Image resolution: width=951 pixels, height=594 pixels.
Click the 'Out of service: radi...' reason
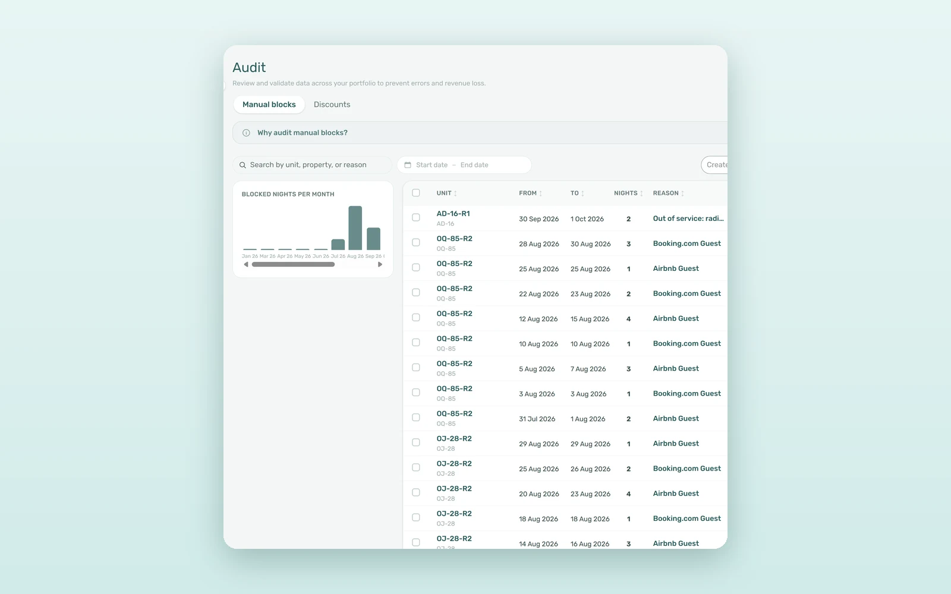click(688, 219)
